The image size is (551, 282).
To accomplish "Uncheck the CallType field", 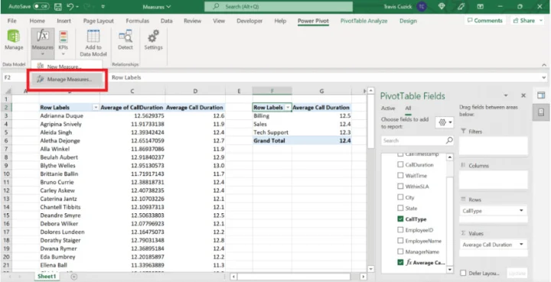I will [400, 219].
